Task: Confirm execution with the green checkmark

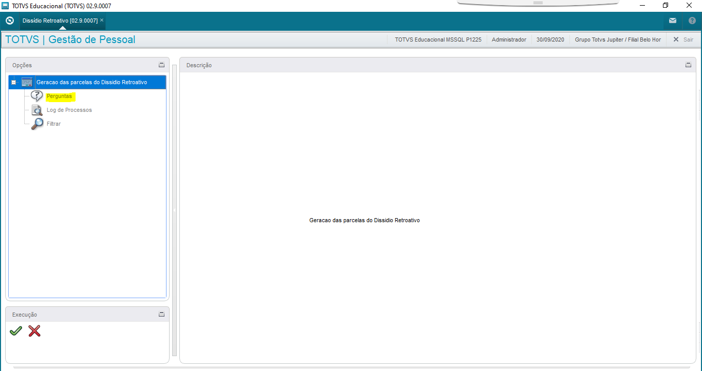Action: point(16,331)
